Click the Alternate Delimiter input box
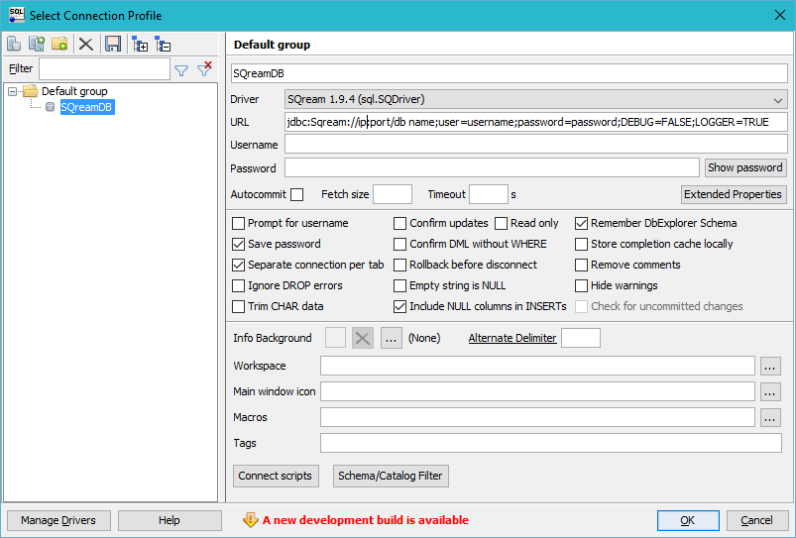This screenshot has height=538, width=796. click(x=581, y=338)
